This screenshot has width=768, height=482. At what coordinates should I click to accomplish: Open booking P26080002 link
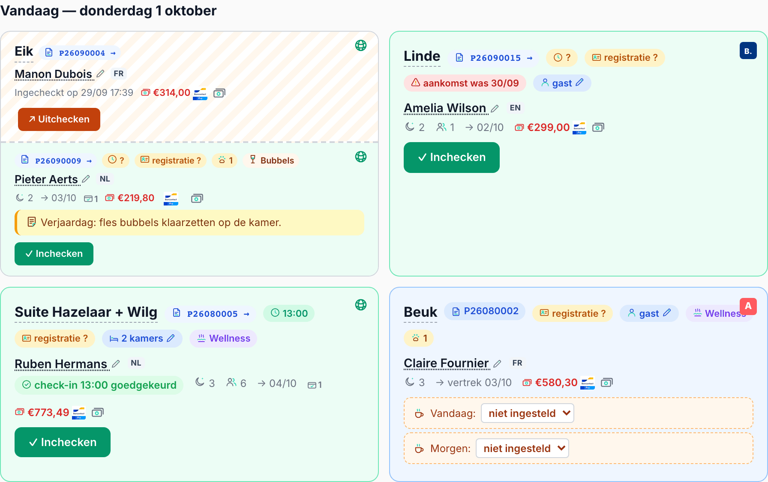tap(485, 311)
